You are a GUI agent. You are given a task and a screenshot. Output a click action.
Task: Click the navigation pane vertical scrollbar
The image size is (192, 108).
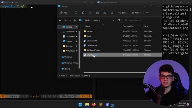tap(79, 50)
